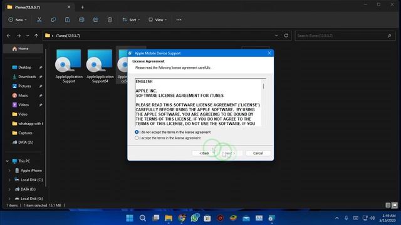Switch to details view layout icon
401x225 pixels.
(388, 205)
